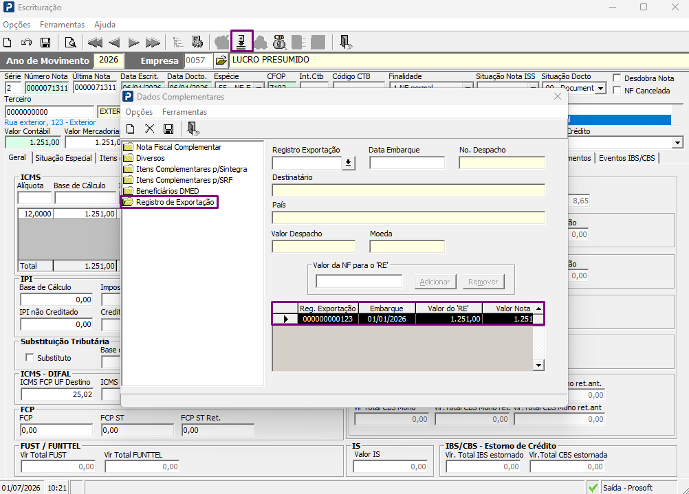The width and height of the screenshot is (689, 494).
Task: Click the delete X icon in the dialog toolbar
Action: tap(149, 128)
